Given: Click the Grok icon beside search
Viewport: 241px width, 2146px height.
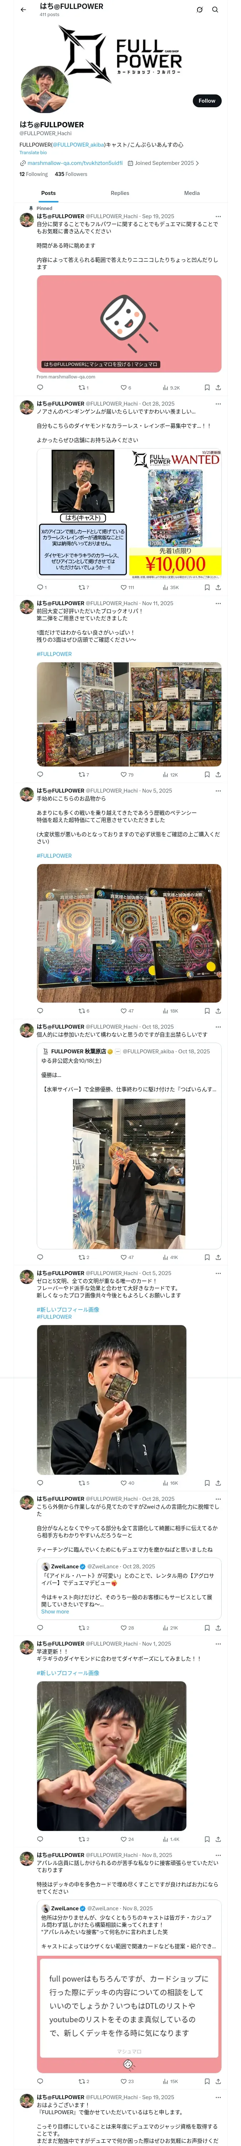Looking at the screenshot, I should 200,10.
